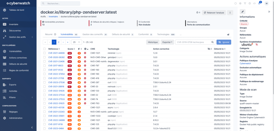Click Relancer l'analyse button

(214, 13)
